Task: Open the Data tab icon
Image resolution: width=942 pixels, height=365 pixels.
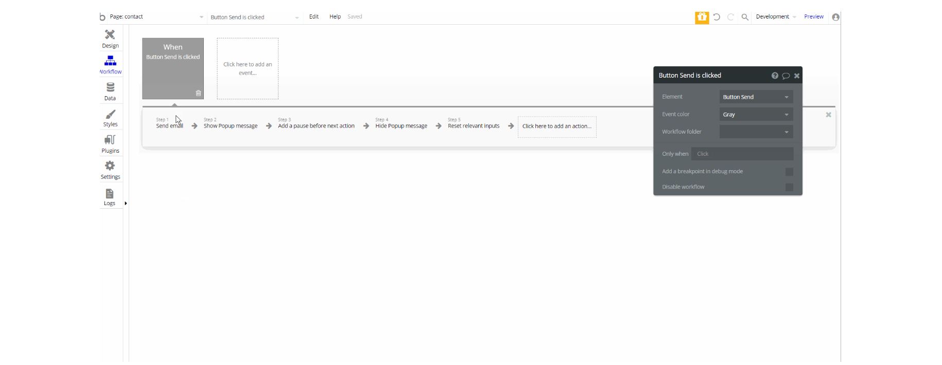Action: tap(110, 87)
